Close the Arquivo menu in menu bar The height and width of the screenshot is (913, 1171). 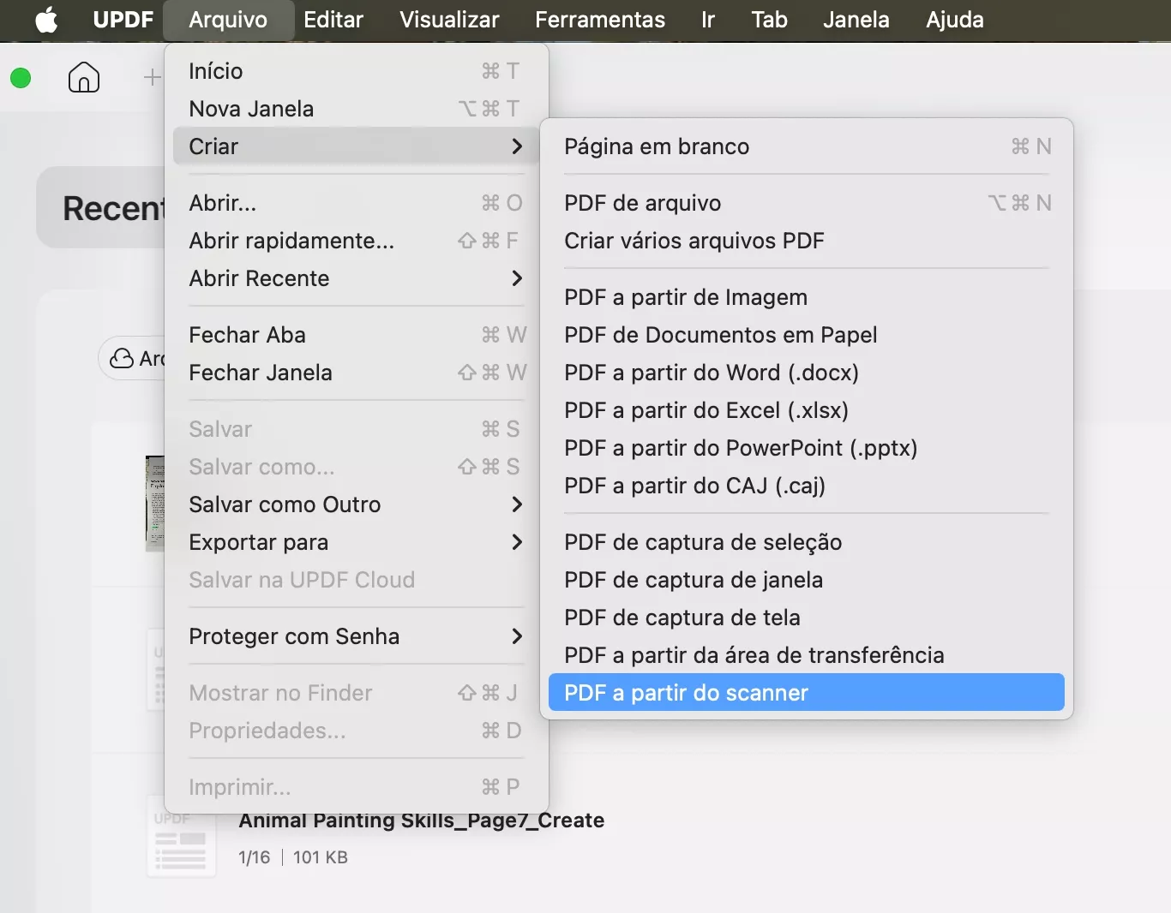tap(228, 20)
